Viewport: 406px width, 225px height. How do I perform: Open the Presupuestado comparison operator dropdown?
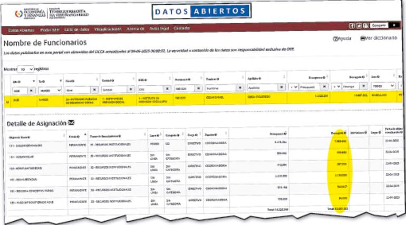click(x=293, y=87)
